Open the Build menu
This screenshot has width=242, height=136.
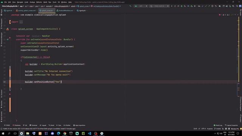(45, 2)
